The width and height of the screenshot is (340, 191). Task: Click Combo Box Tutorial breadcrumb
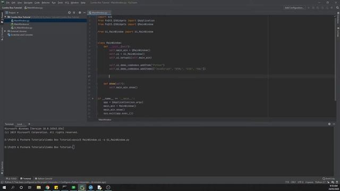click(12, 7)
